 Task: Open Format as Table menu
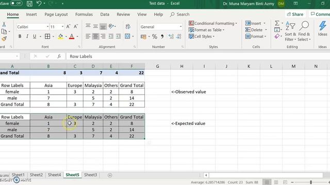click(206, 30)
